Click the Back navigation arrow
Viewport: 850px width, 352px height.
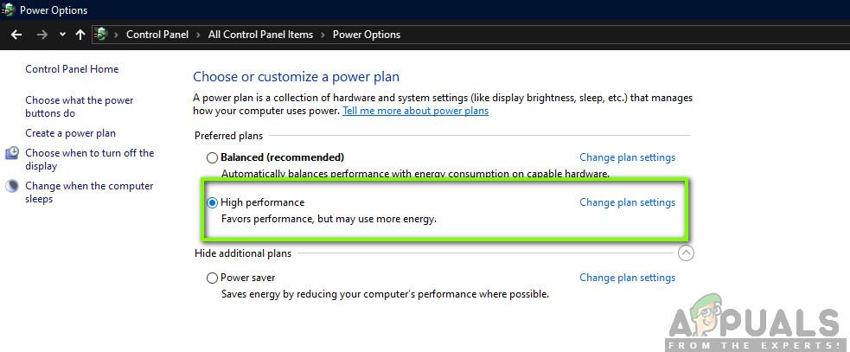point(16,35)
